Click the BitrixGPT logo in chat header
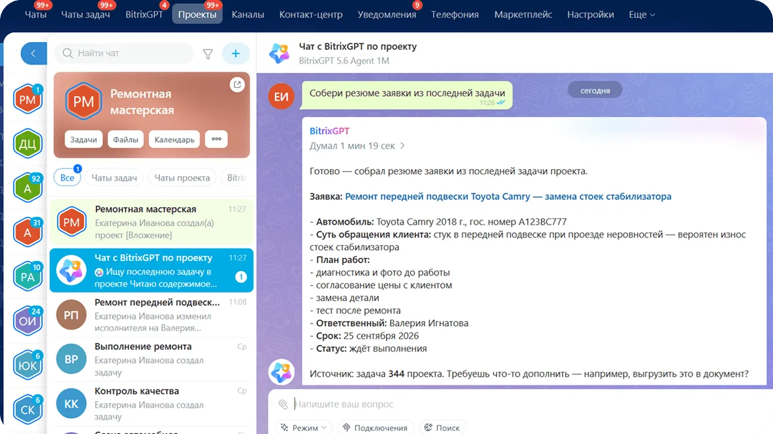The height and width of the screenshot is (434, 773). (279, 53)
